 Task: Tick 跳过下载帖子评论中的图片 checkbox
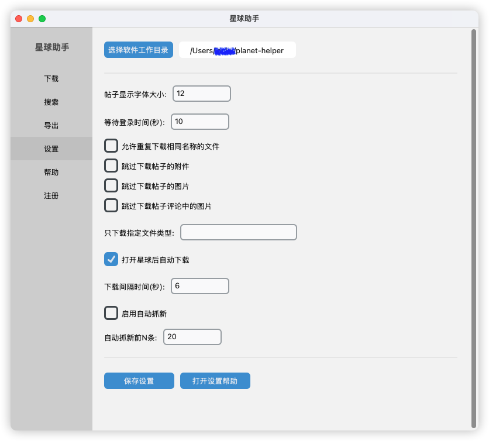tap(111, 205)
